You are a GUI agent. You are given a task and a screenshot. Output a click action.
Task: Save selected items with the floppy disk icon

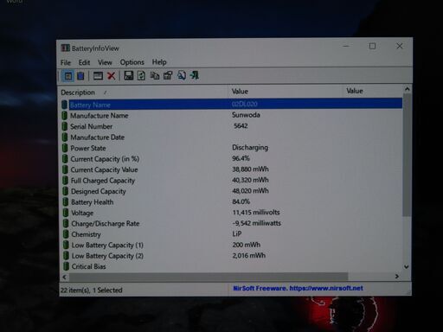click(128, 76)
